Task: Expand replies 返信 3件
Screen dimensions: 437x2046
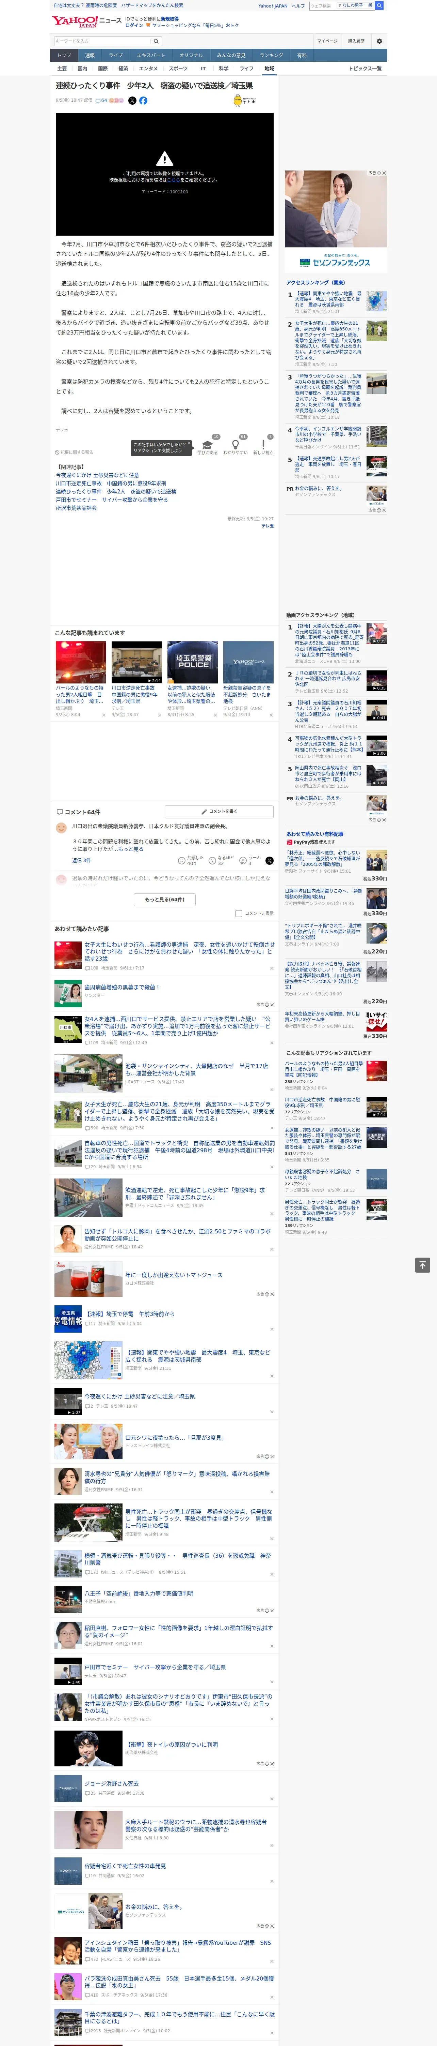Action: click(x=82, y=860)
